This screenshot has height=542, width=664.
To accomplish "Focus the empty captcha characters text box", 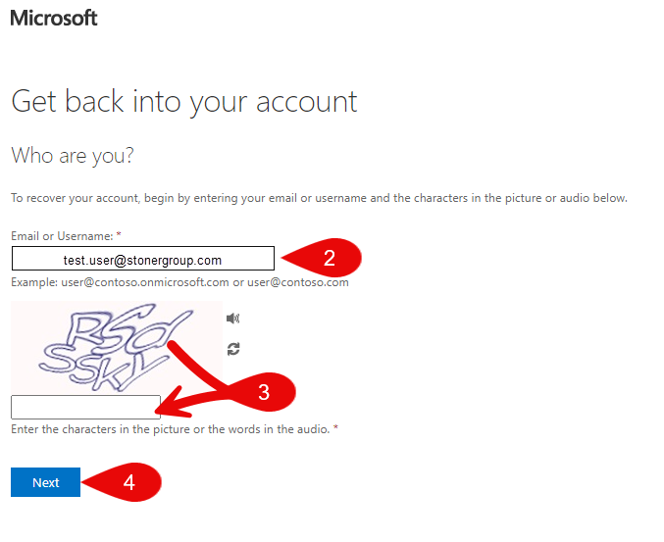I will [x=85, y=407].
